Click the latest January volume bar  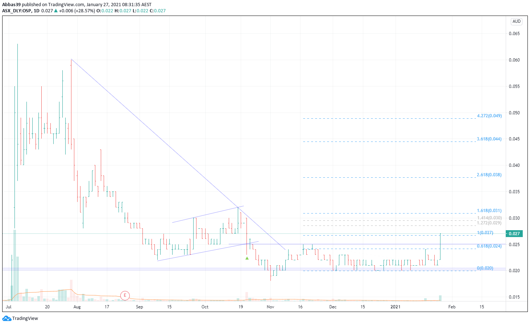coord(440,298)
